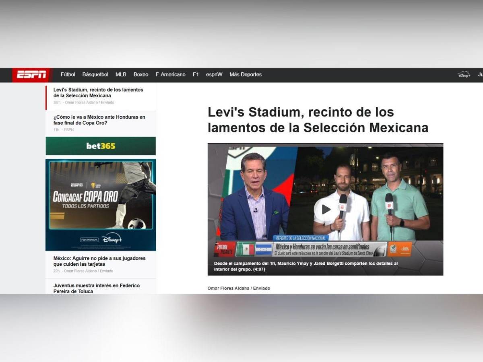
Task: Open the F. Americano section
Action: tap(170, 74)
